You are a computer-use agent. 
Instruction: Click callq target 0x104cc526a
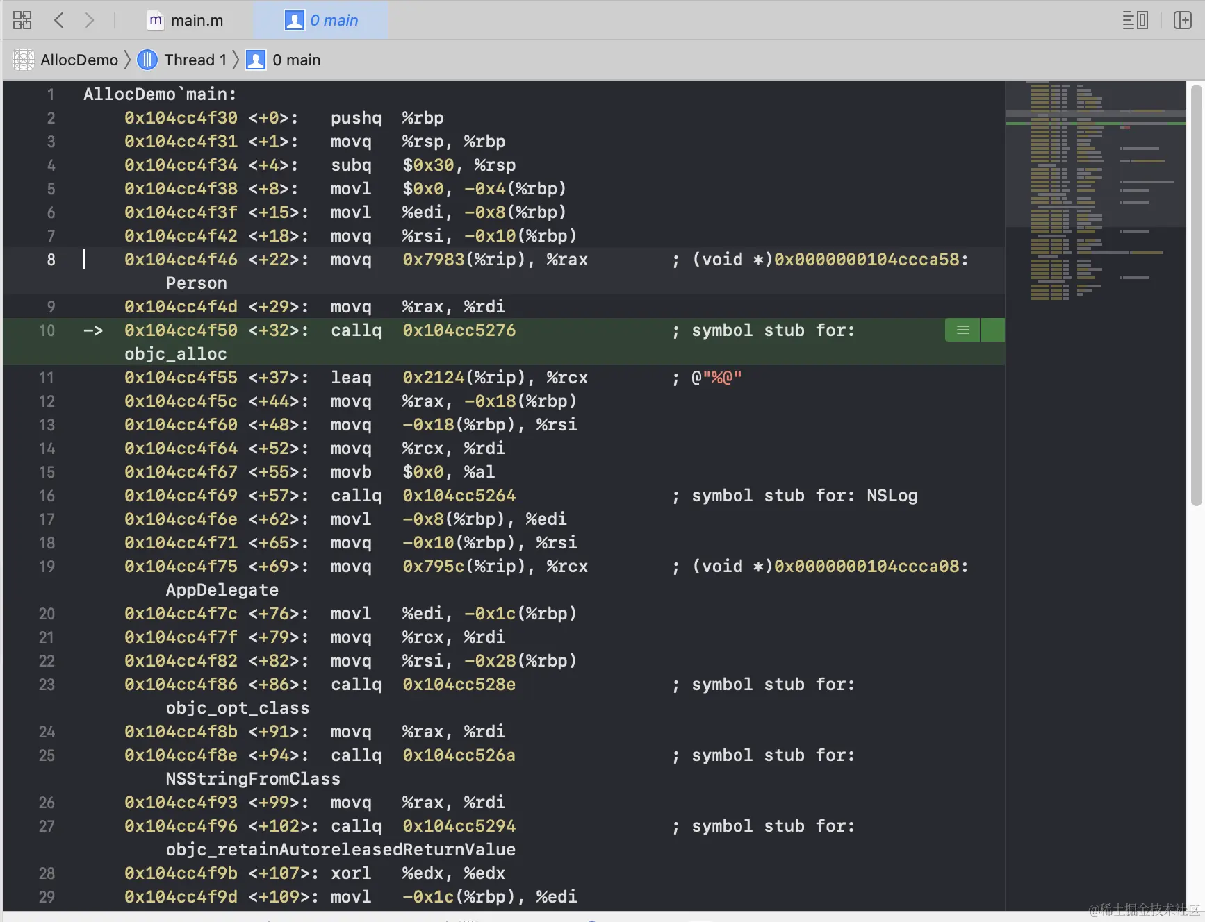pyautogui.click(x=459, y=755)
